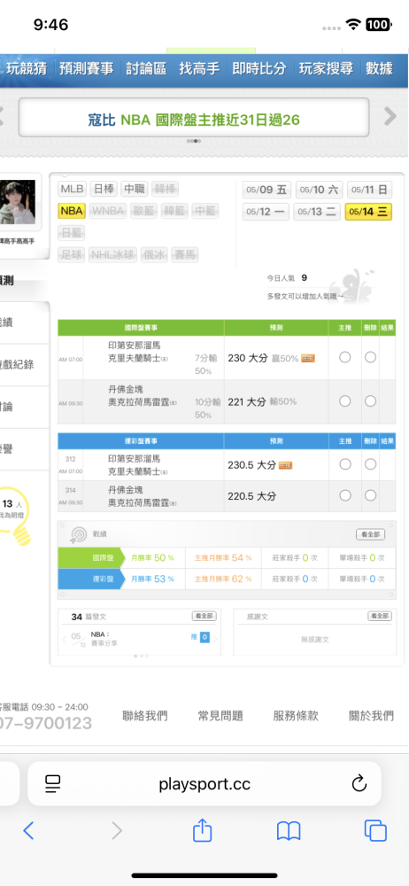The height and width of the screenshot is (886, 409).
Task: Mark 230.5 大分 運彩盤 pick as 主推
Action: (344, 464)
